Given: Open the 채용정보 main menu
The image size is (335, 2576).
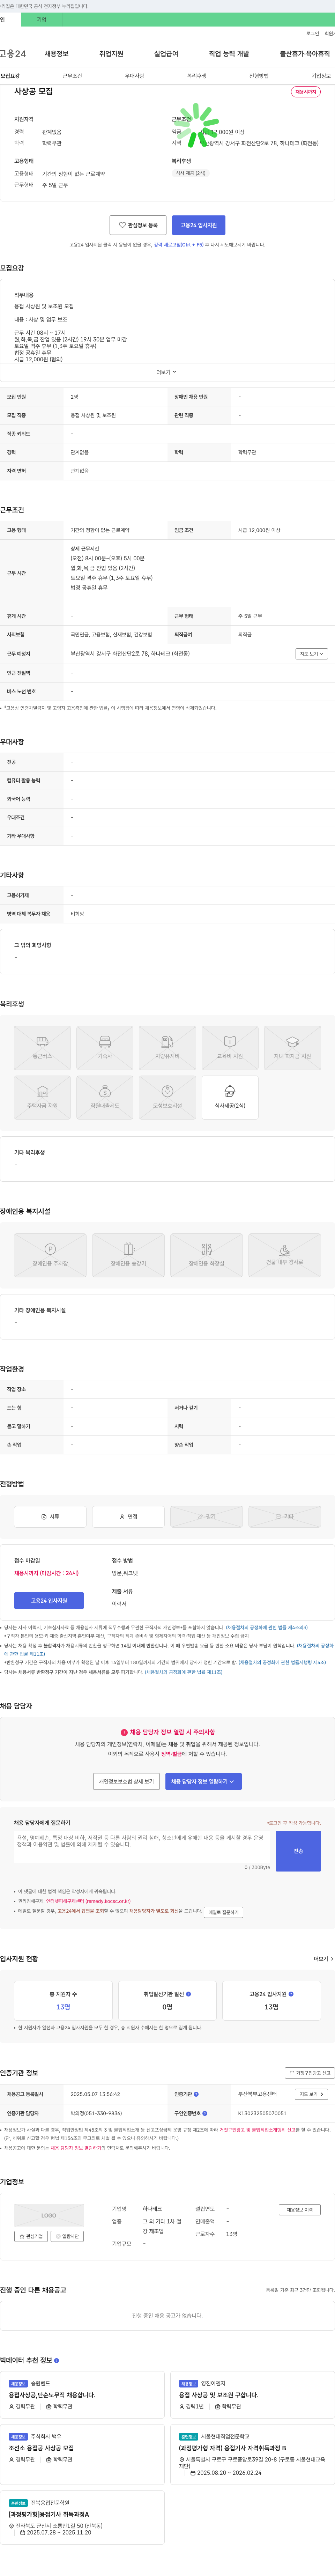Looking at the screenshot, I should [x=56, y=54].
